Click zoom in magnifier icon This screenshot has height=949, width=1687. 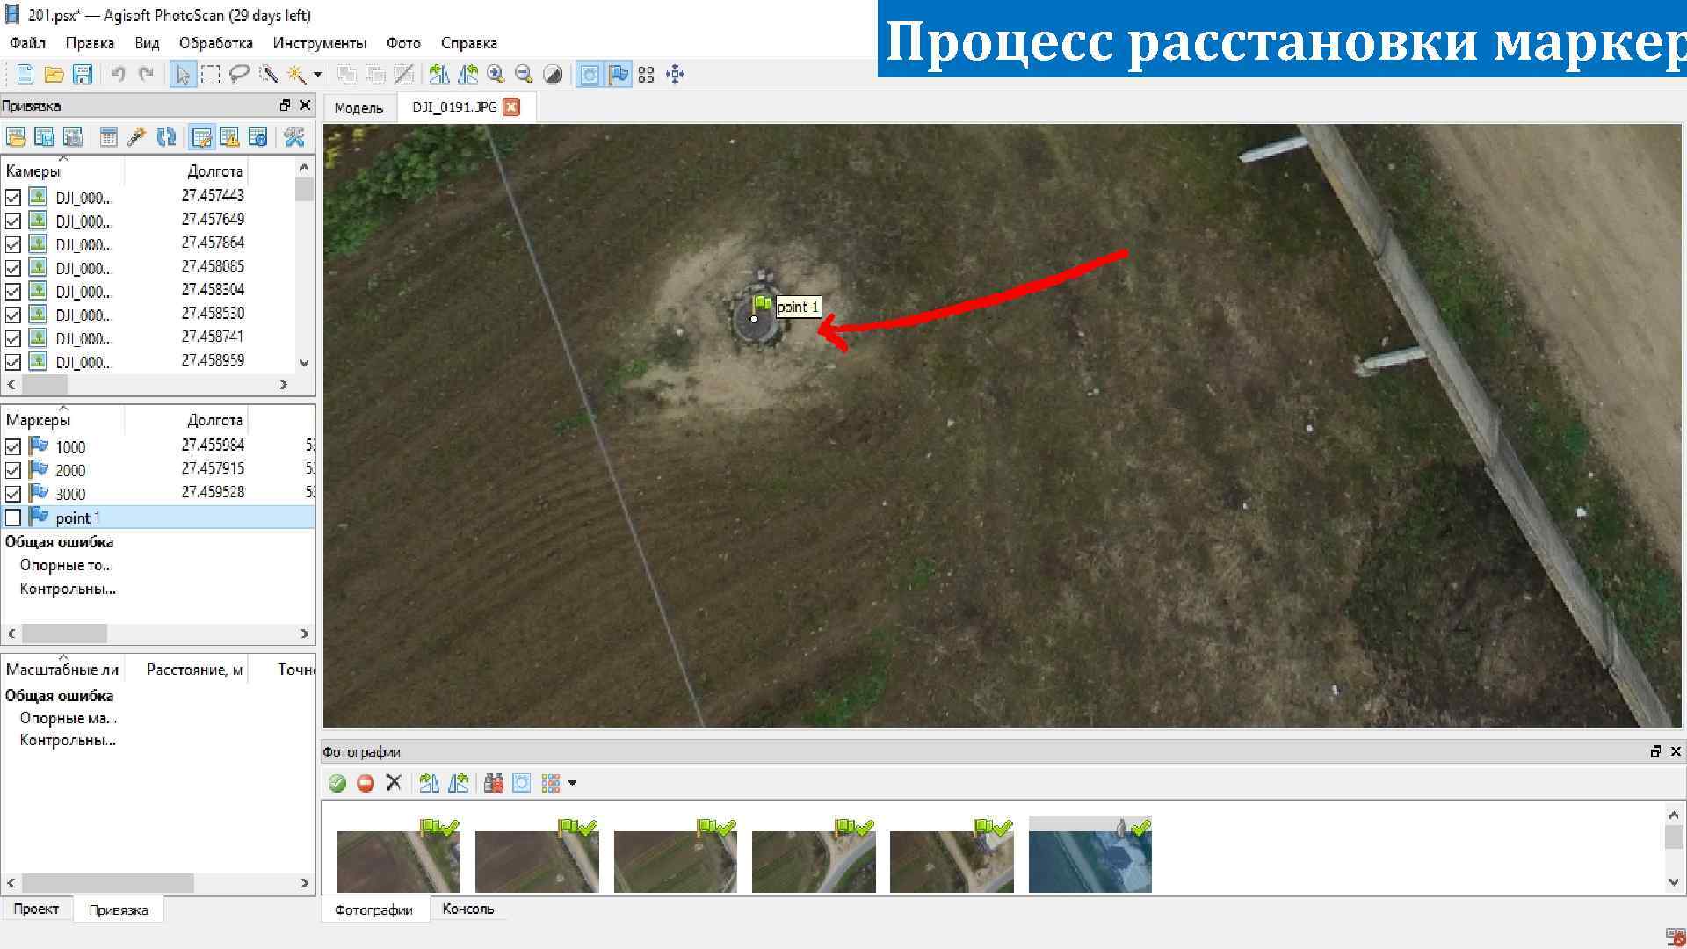(x=496, y=75)
